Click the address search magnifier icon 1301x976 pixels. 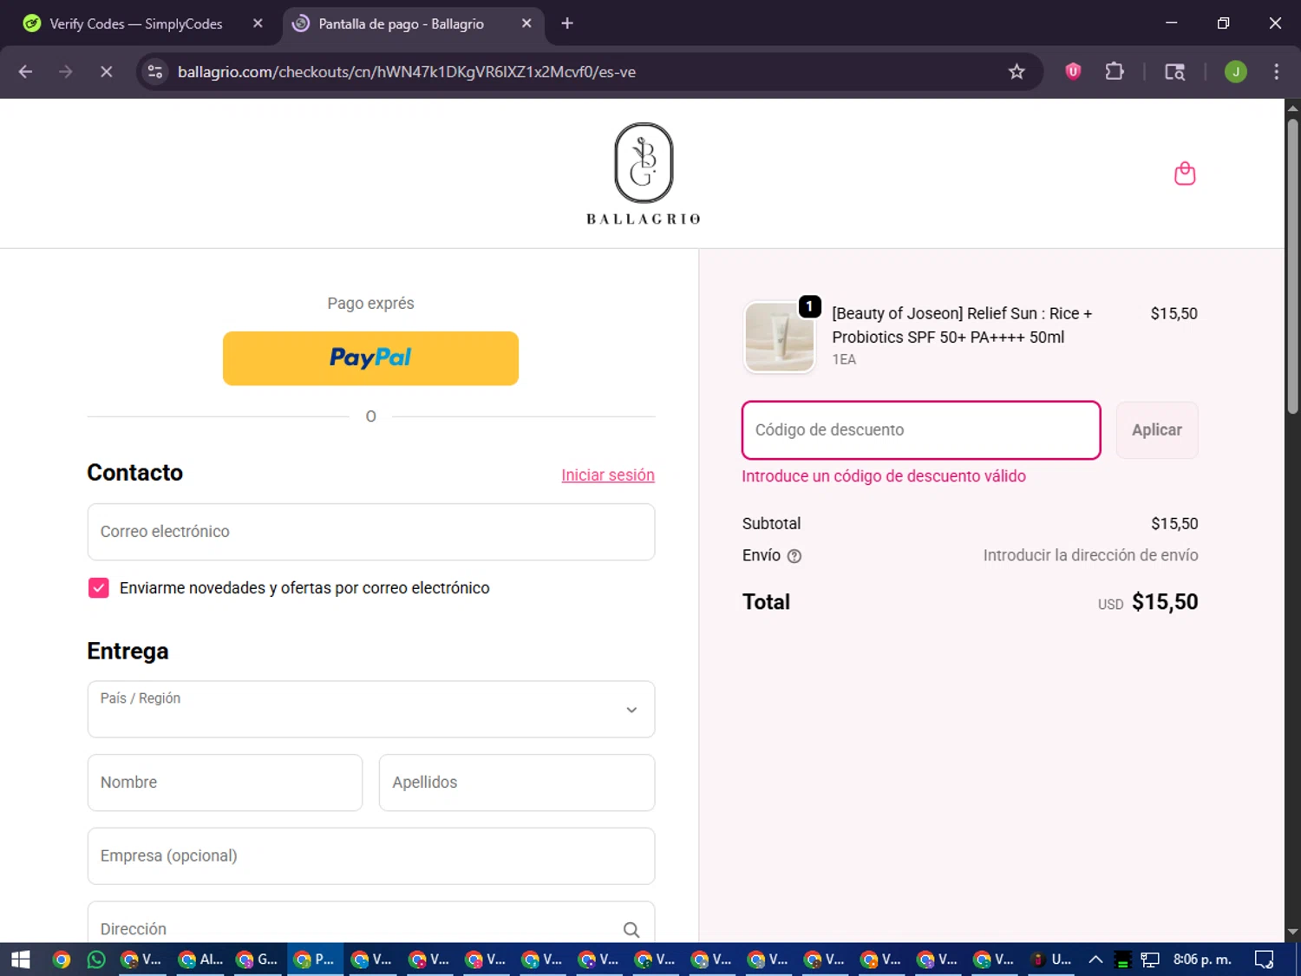pos(631,929)
